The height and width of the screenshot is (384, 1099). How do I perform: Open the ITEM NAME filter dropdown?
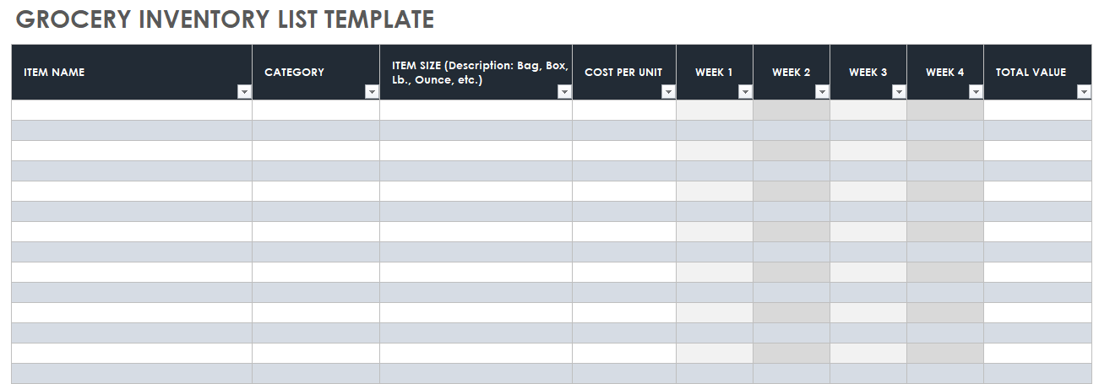point(244,92)
